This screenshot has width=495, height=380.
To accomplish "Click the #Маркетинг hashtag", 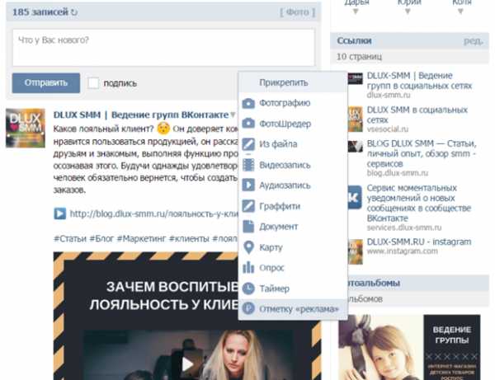I will [x=141, y=238].
